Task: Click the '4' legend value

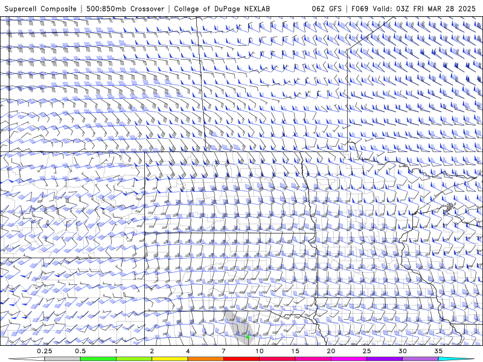Action: point(188,351)
